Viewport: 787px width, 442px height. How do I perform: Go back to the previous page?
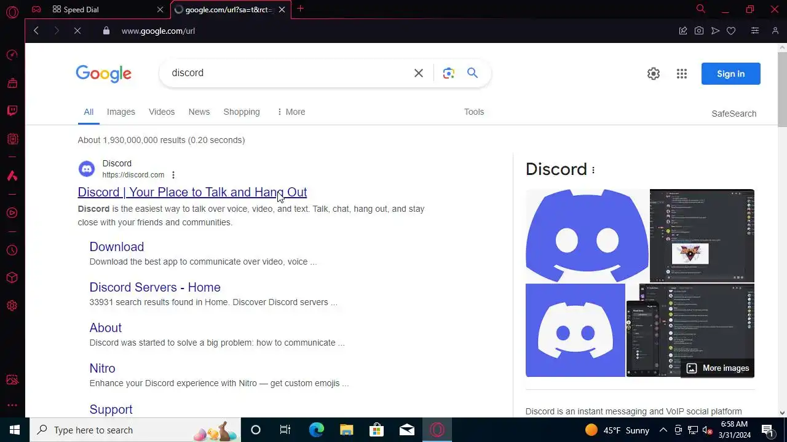click(36, 31)
